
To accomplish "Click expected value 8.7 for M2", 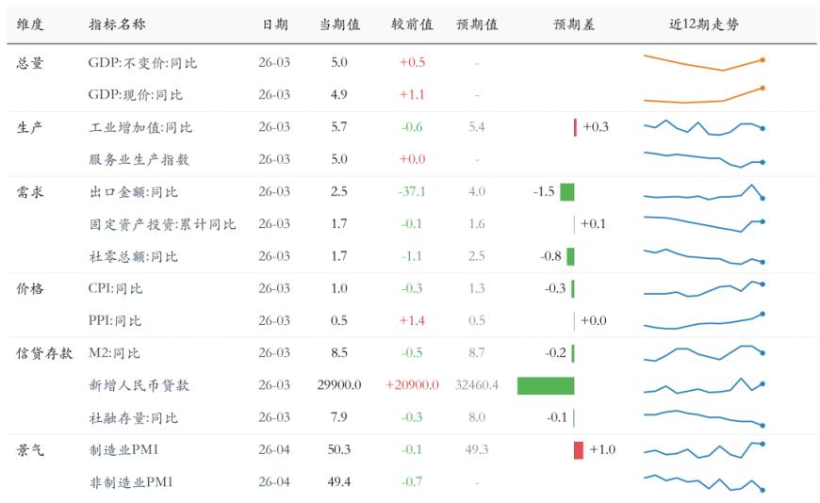I will (477, 353).
